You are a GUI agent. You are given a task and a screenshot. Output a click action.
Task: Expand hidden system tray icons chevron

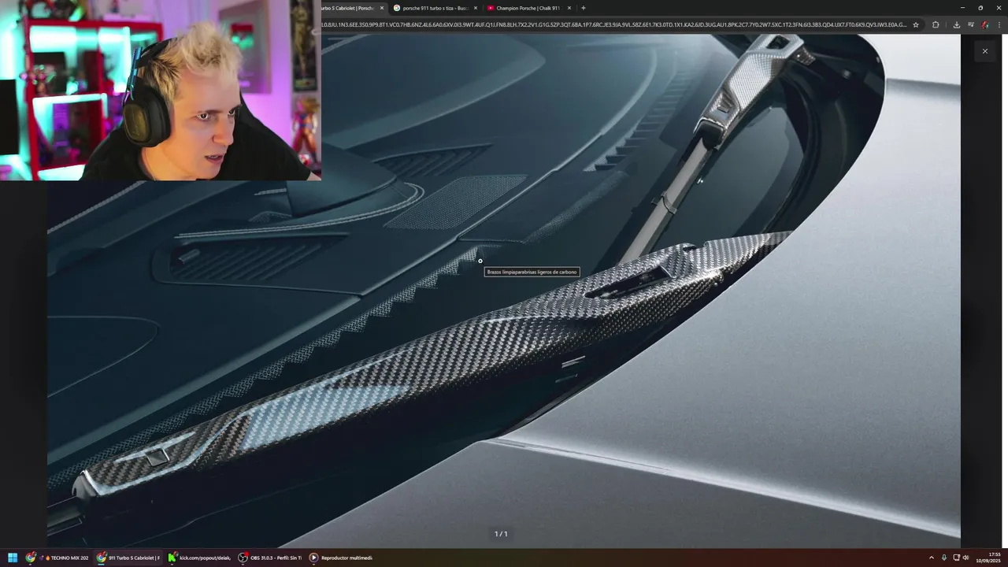(x=932, y=558)
